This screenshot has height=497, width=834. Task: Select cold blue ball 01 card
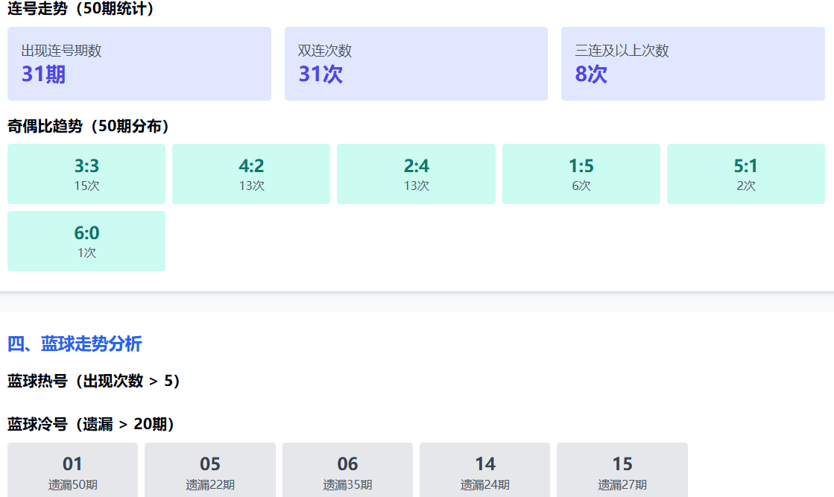point(72,471)
